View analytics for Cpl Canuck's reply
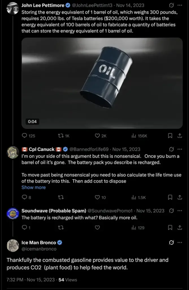 point(139,197)
